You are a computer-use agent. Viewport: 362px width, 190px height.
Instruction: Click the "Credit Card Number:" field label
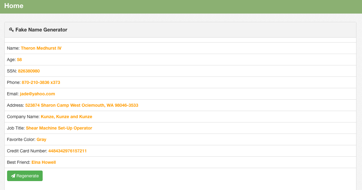pyautogui.click(x=27, y=151)
